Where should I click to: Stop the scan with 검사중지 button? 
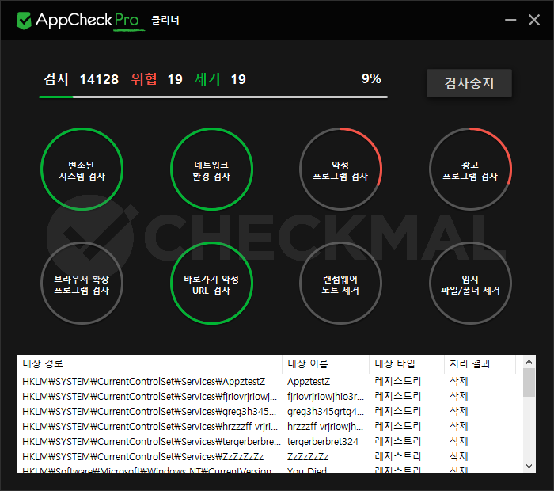[x=469, y=83]
